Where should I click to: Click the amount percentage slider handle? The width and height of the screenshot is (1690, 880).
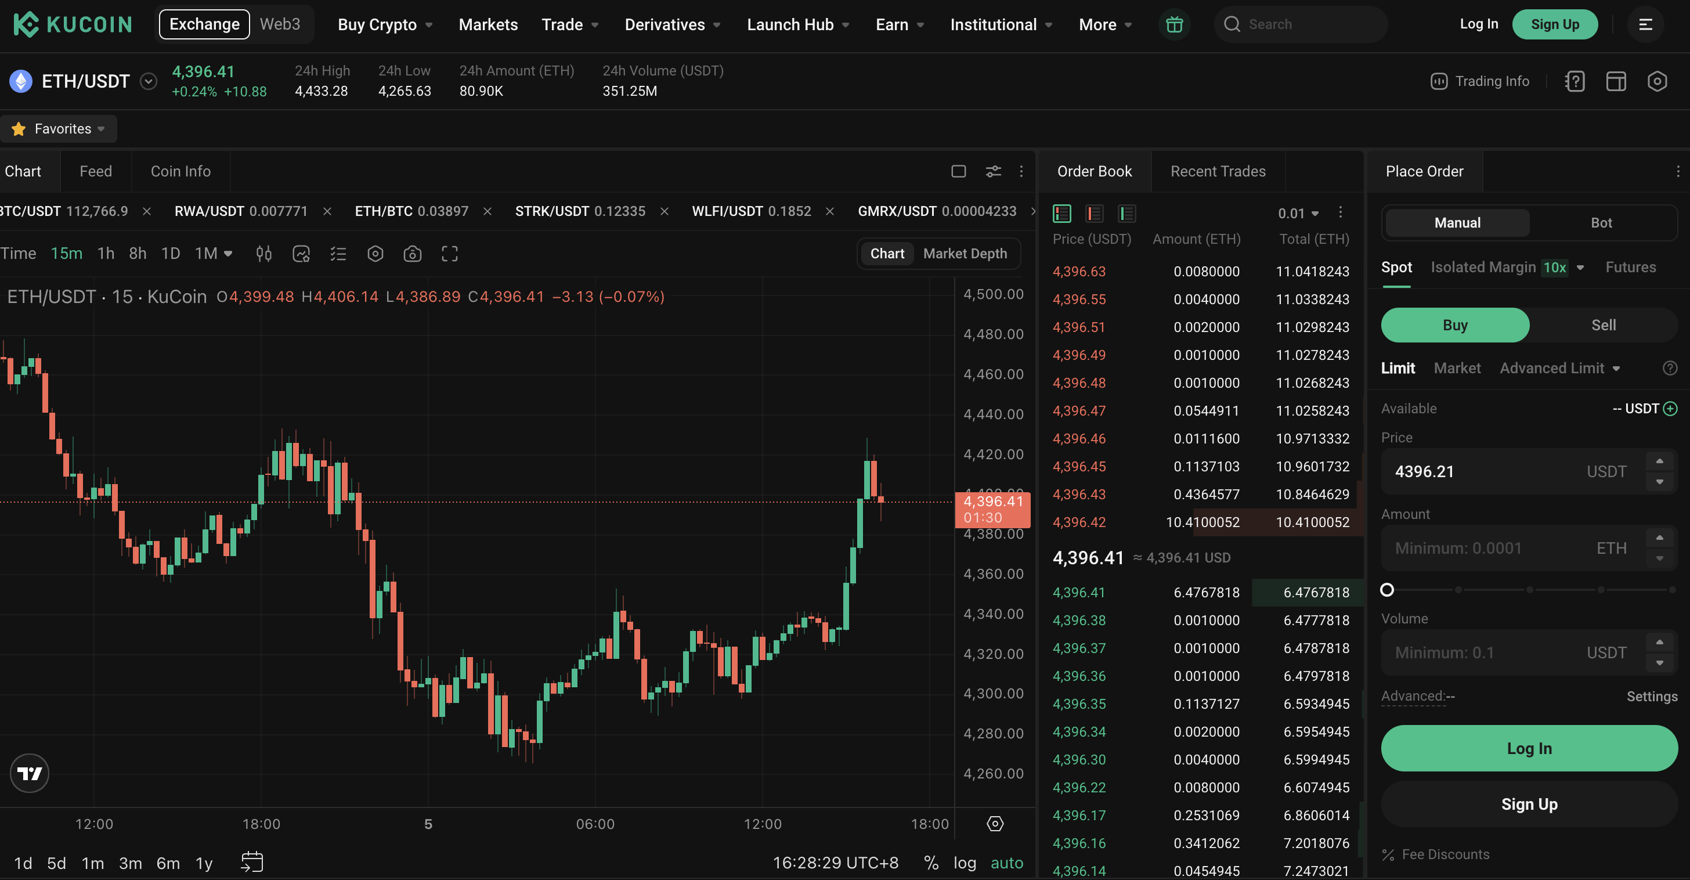pos(1387,589)
